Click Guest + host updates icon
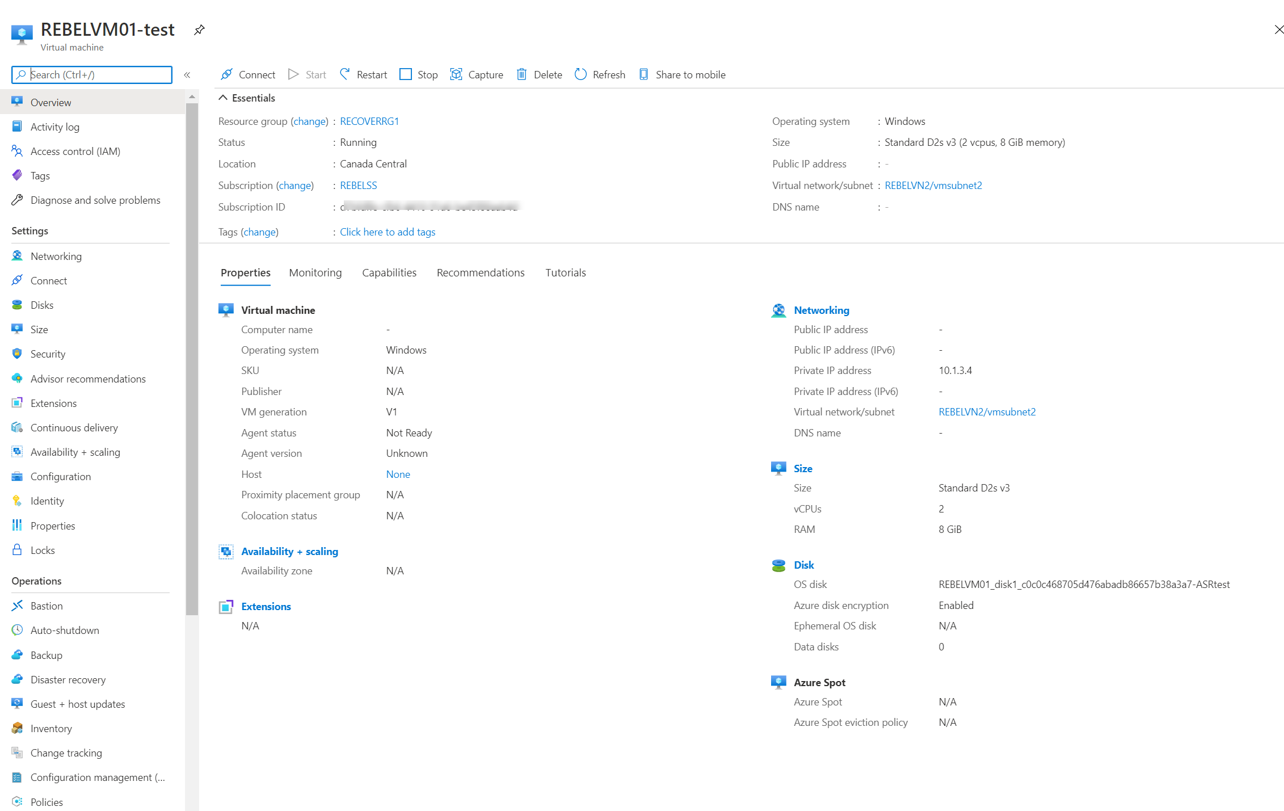 click(x=17, y=704)
